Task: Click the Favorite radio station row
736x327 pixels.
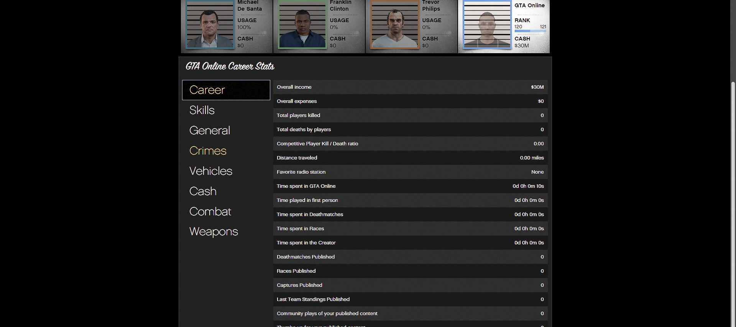Action: pos(410,172)
